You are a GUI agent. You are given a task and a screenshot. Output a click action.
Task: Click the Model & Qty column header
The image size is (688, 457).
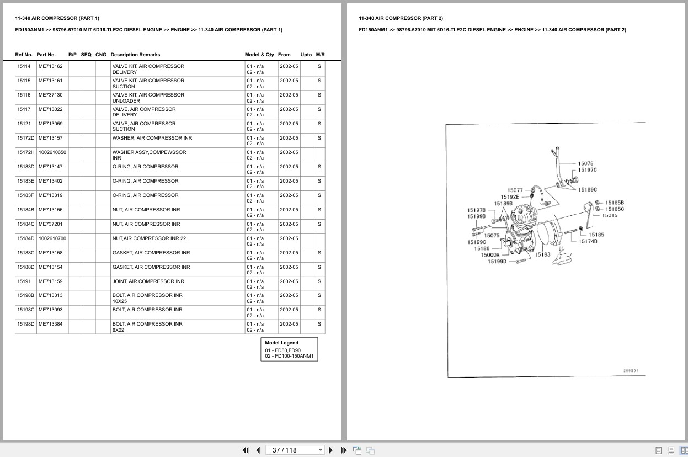259,55
